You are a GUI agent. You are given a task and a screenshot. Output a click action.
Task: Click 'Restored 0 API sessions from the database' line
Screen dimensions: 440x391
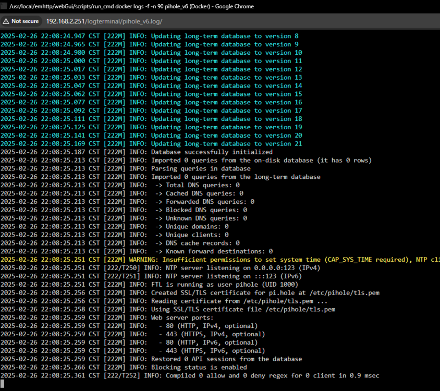(152, 359)
